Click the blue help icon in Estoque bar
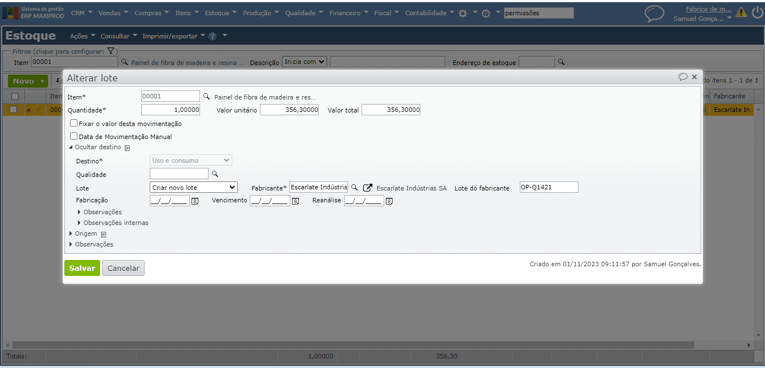The width and height of the screenshot is (765, 368). (212, 36)
